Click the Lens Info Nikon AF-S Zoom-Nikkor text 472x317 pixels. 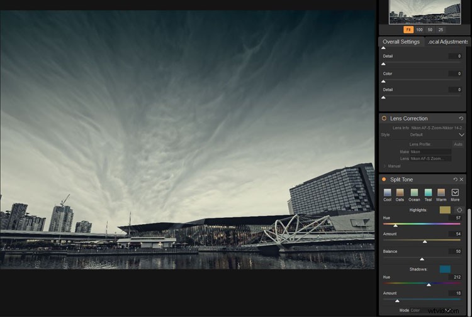pyautogui.click(x=437, y=128)
